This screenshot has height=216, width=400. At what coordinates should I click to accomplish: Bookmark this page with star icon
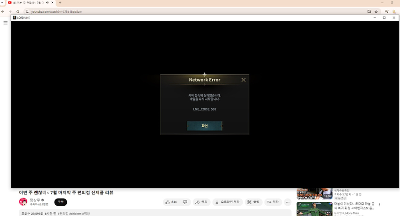click(376, 12)
